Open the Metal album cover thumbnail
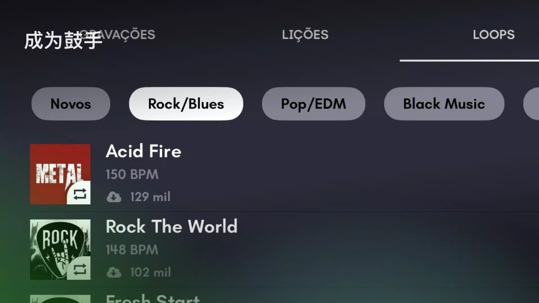The height and width of the screenshot is (303, 539). [60, 174]
